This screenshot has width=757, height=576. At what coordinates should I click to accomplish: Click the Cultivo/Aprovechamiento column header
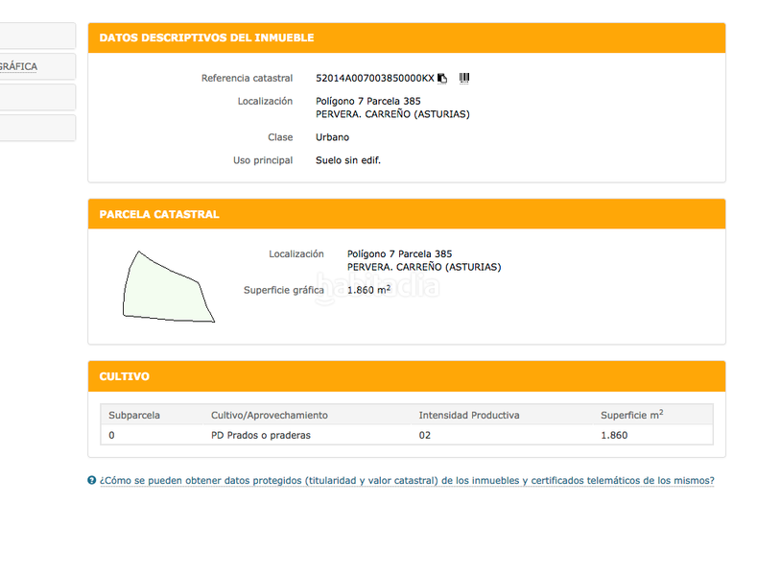click(x=269, y=416)
